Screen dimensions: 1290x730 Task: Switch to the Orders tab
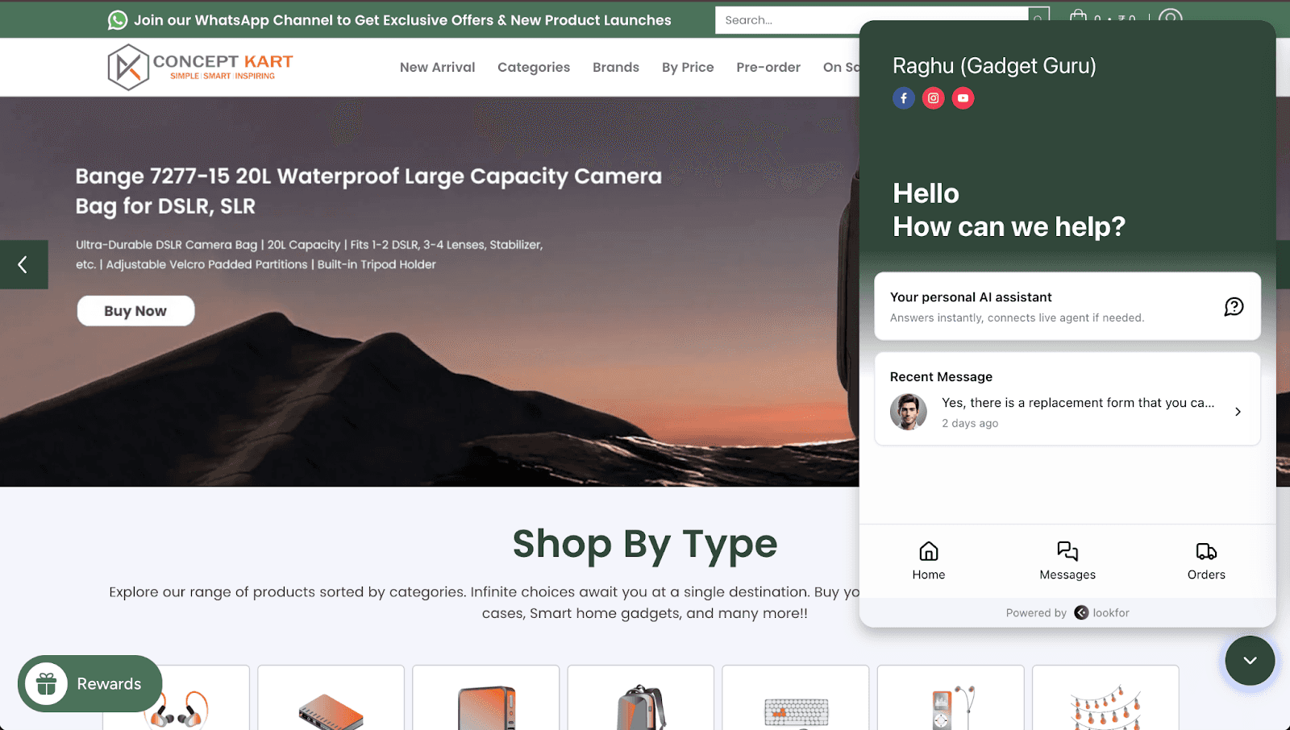[x=1206, y=561]
